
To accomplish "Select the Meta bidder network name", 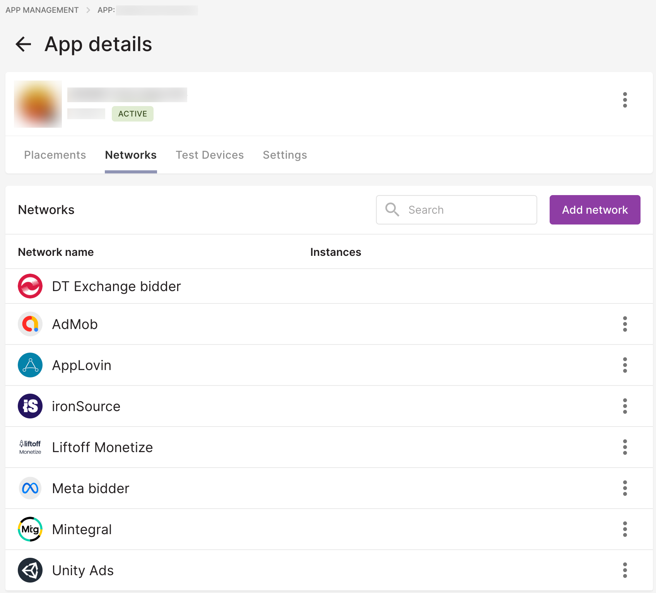I will (91, 488).
